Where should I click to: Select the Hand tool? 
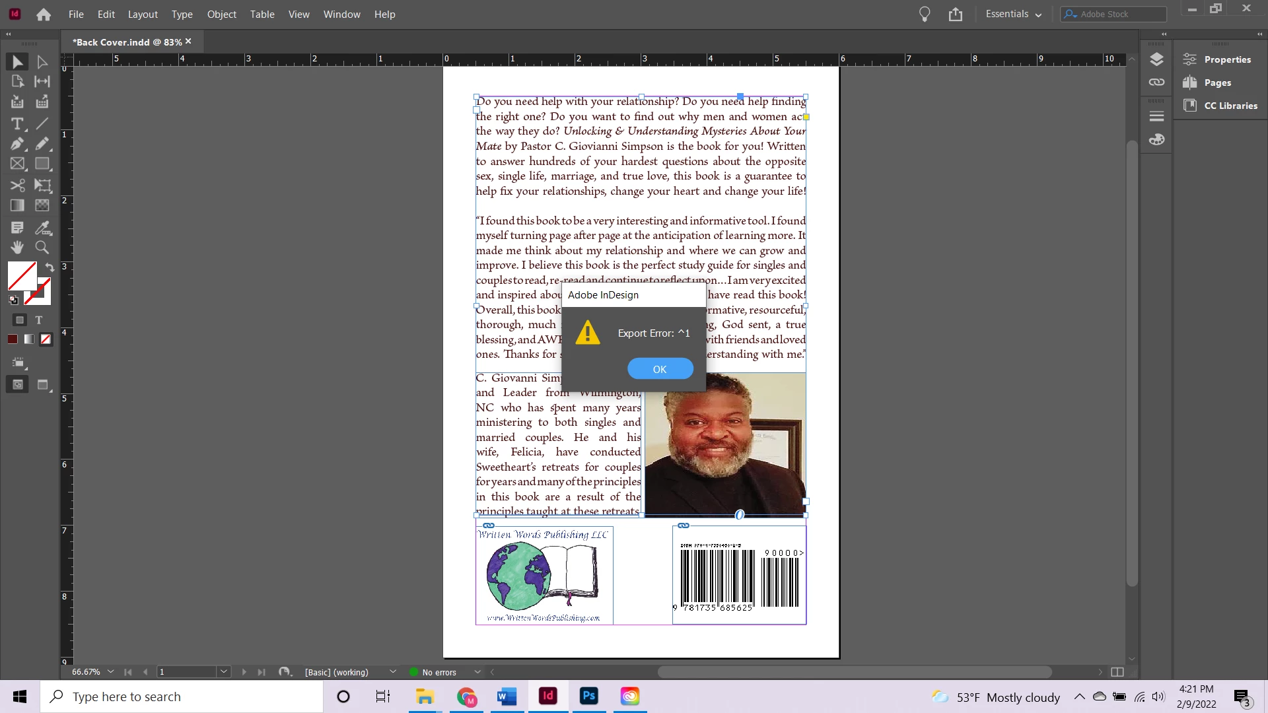coord(18,248)
